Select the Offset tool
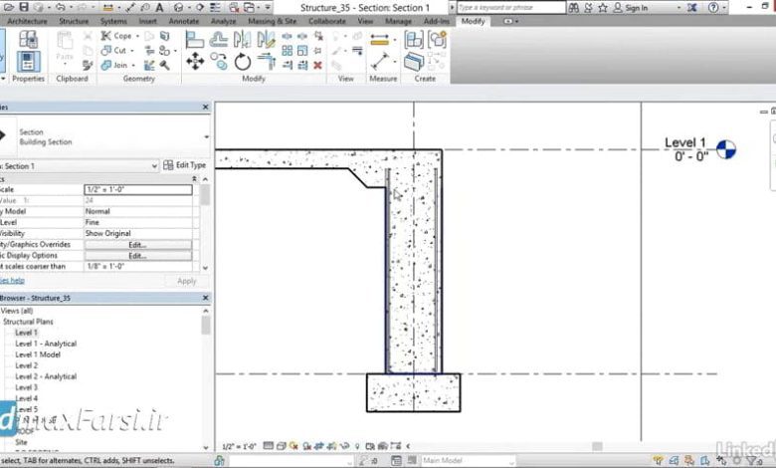The width and height of the screenshot is (776, 468). point(218,39)
